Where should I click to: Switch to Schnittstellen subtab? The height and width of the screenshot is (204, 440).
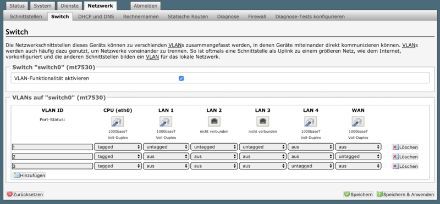(x=26, y=16)
